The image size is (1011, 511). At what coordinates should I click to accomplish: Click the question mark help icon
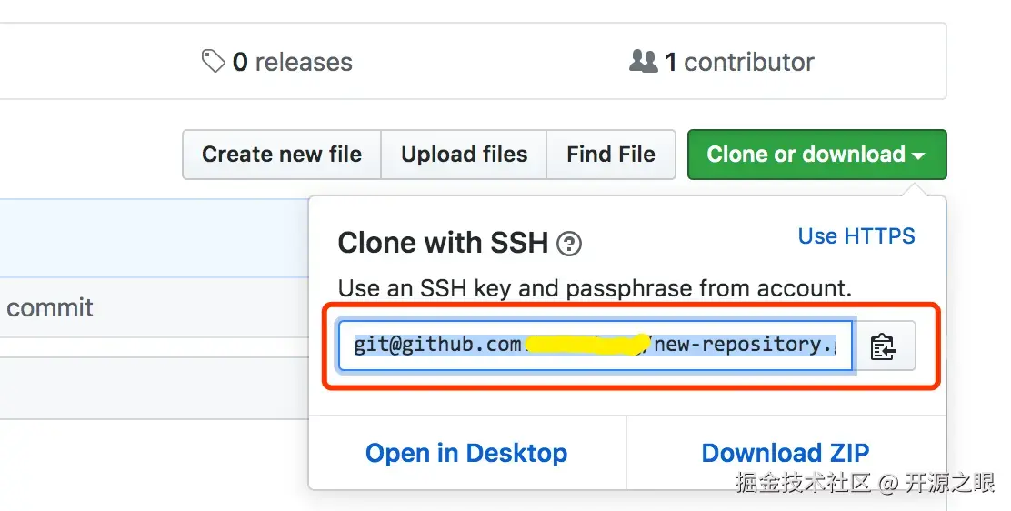569,244
